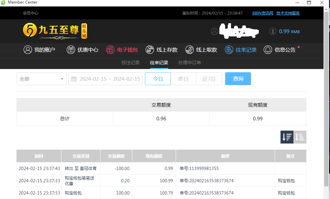Click the blue 查询 search button

[238, 79]
